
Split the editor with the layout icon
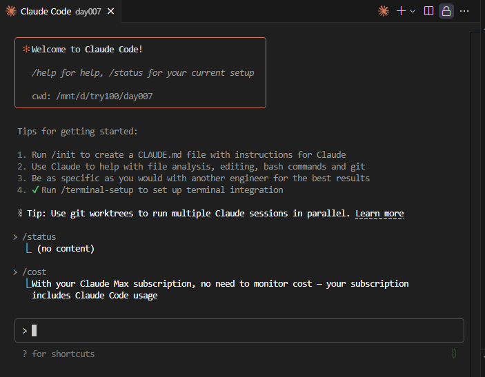pos(428,11)
